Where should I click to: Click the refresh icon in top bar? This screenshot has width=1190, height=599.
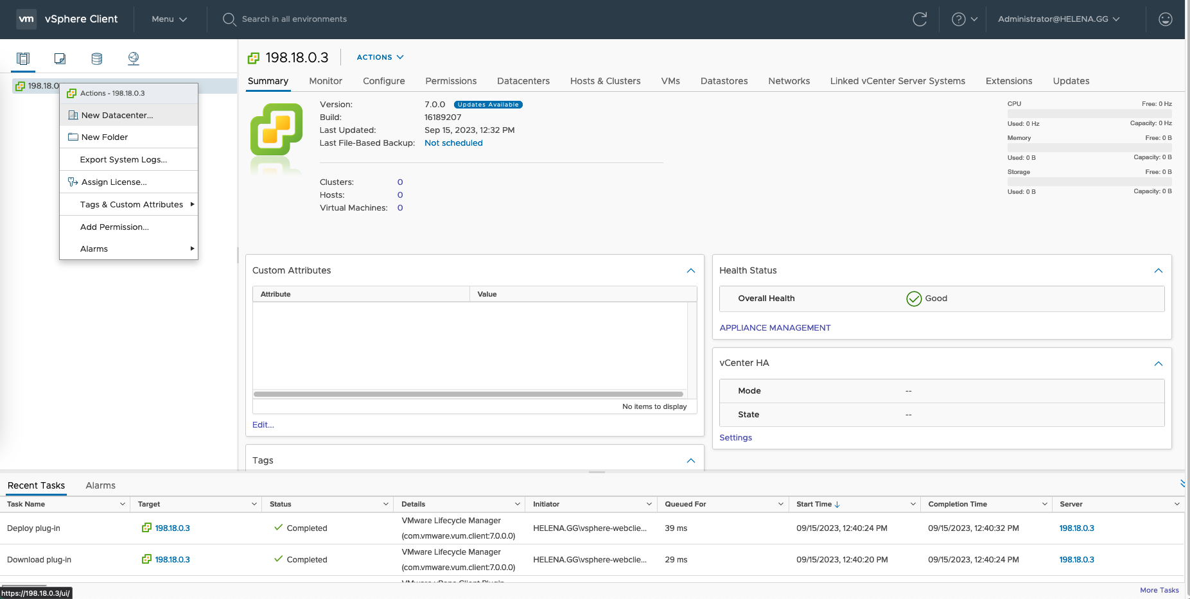click(x=920, y=19)
